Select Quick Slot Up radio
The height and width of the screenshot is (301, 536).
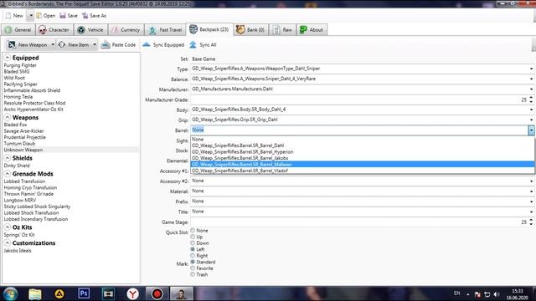coord(193,237)
